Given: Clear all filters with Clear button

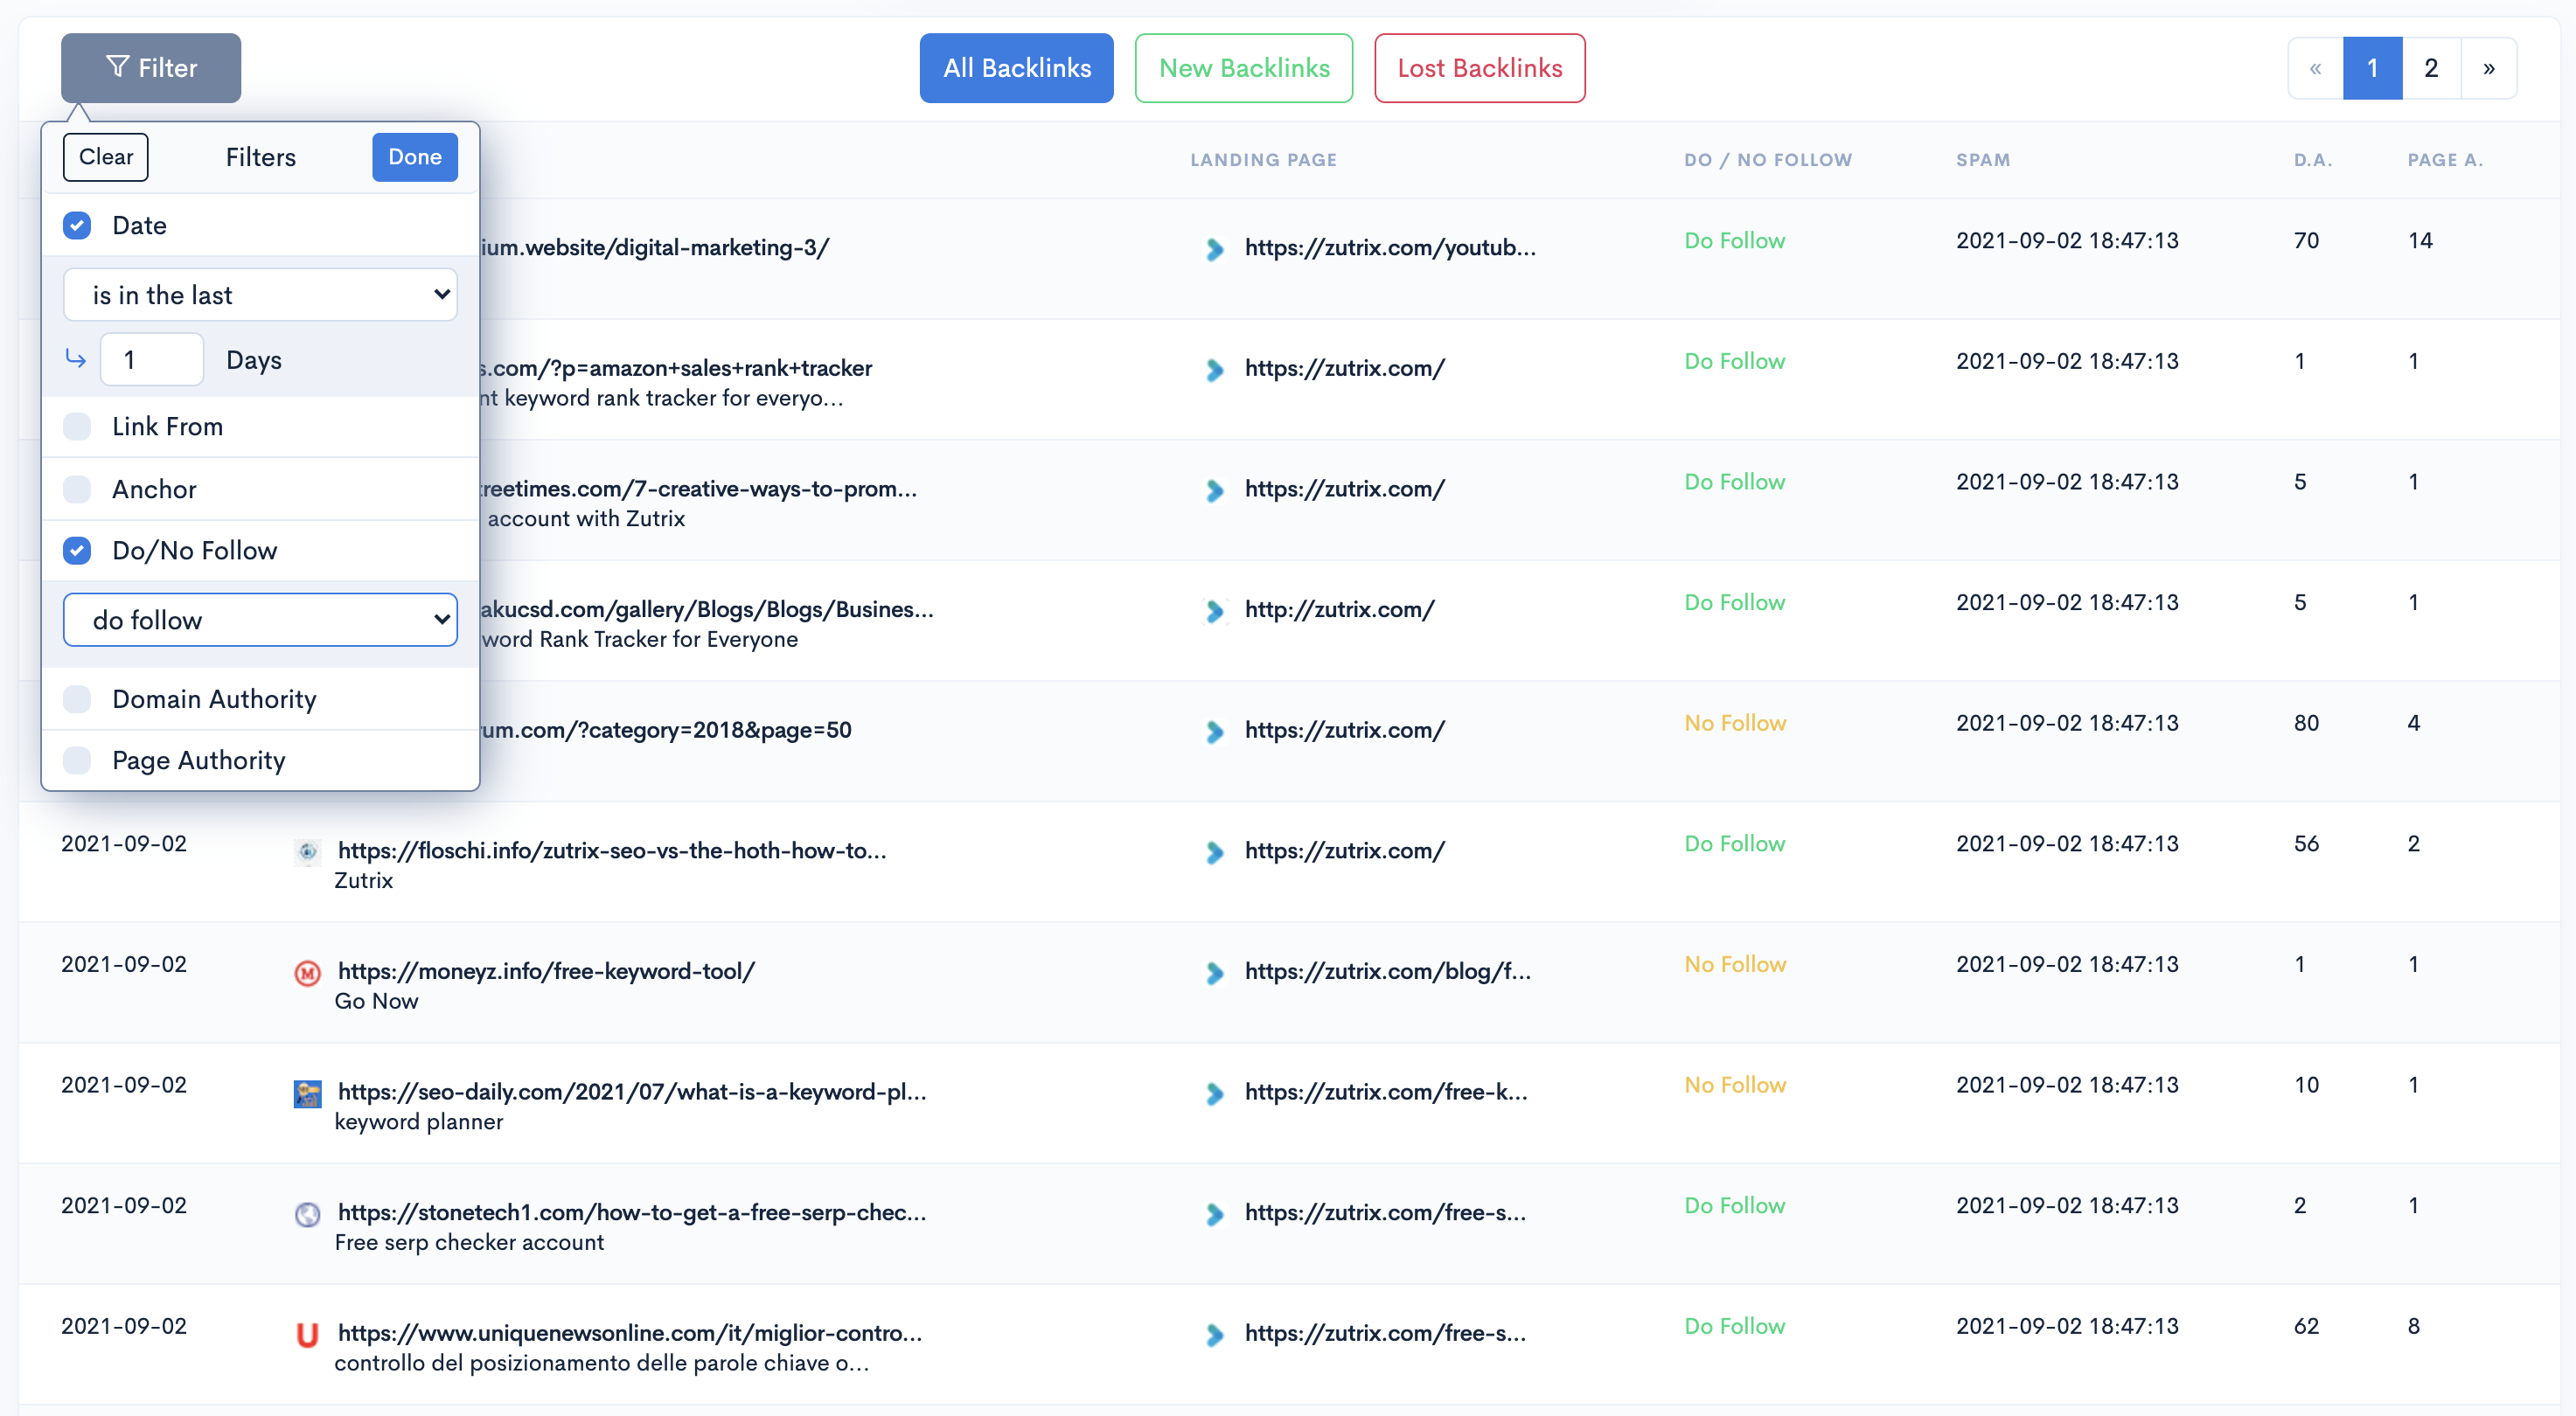Looking at the screenshot, I should (106, 156).
